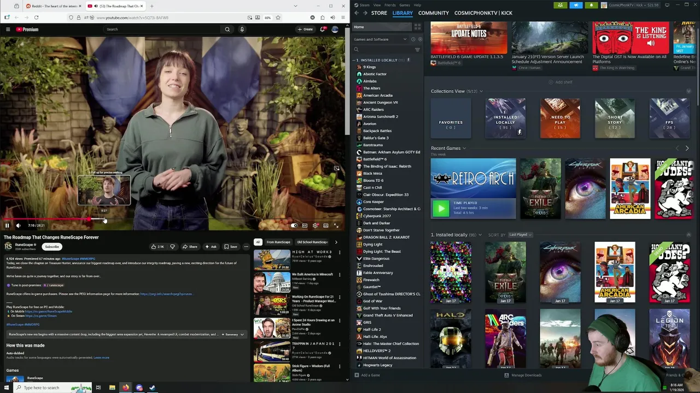
Task: Open YouTube Create button
Action: 305,29
